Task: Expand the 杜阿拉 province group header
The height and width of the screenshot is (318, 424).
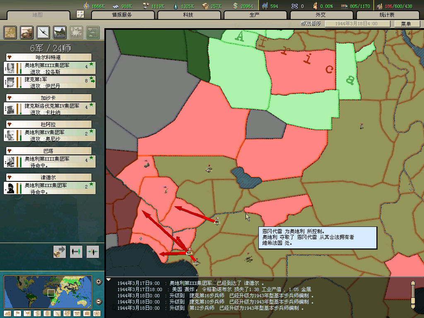Action: [49, 124]
